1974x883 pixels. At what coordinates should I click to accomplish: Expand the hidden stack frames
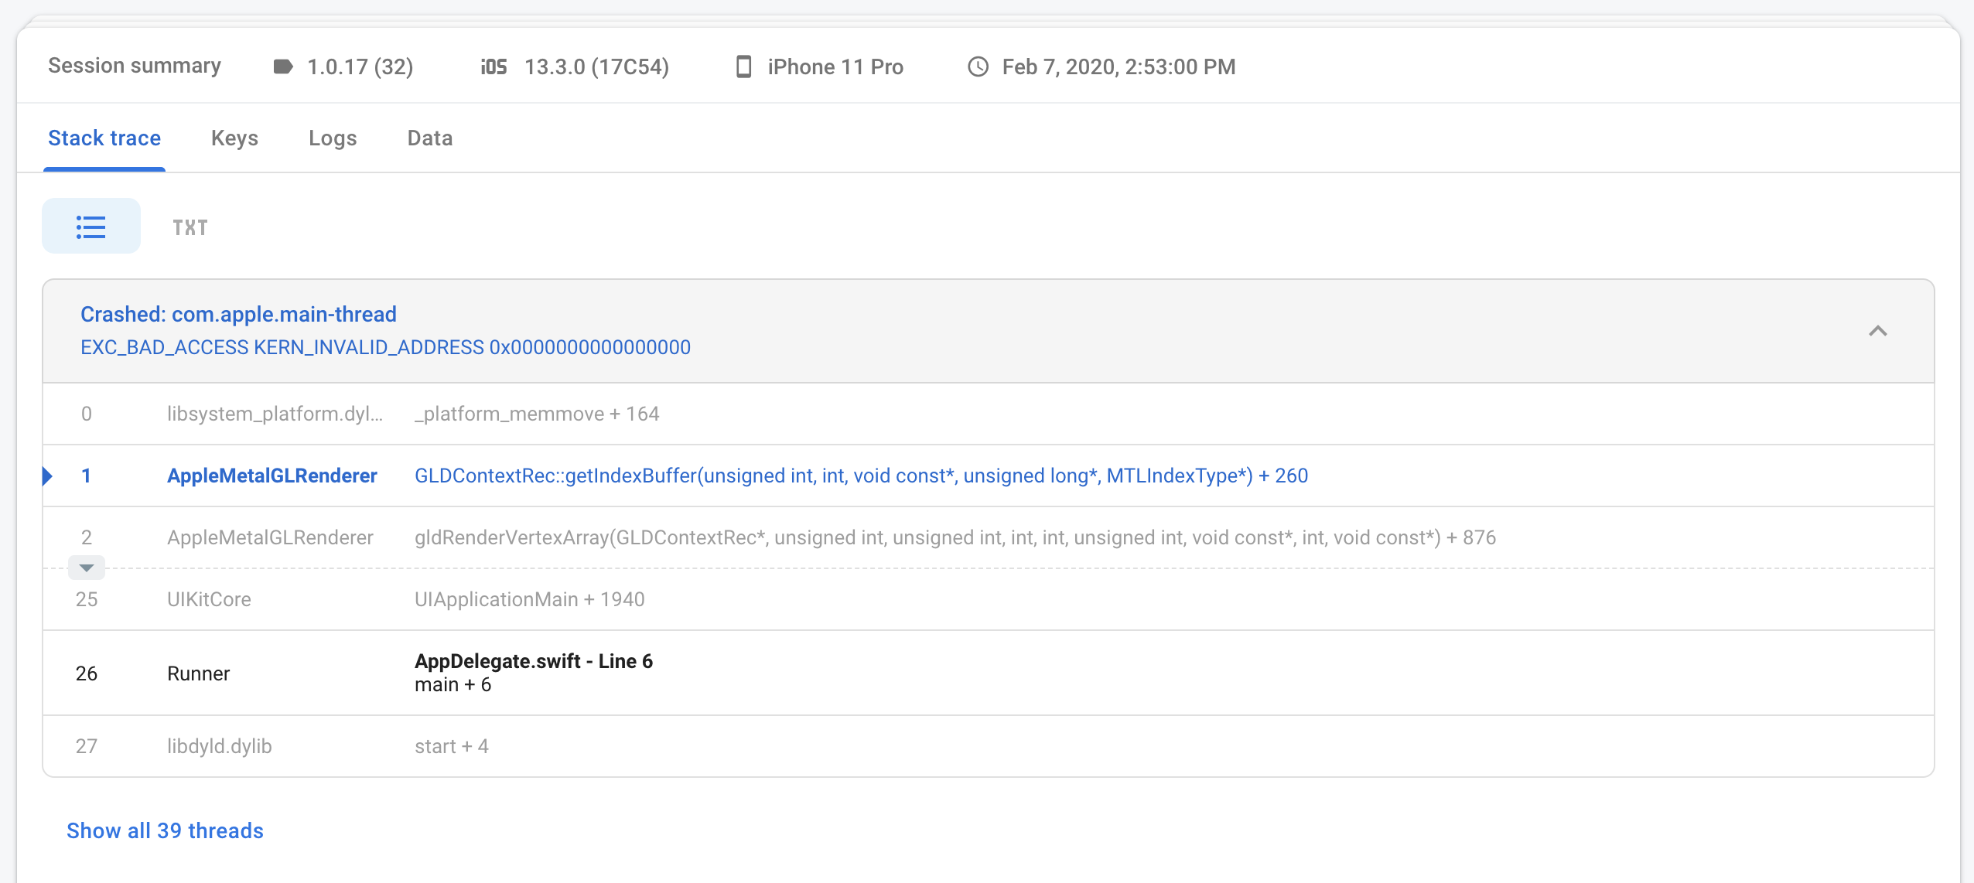pos(87,568)
